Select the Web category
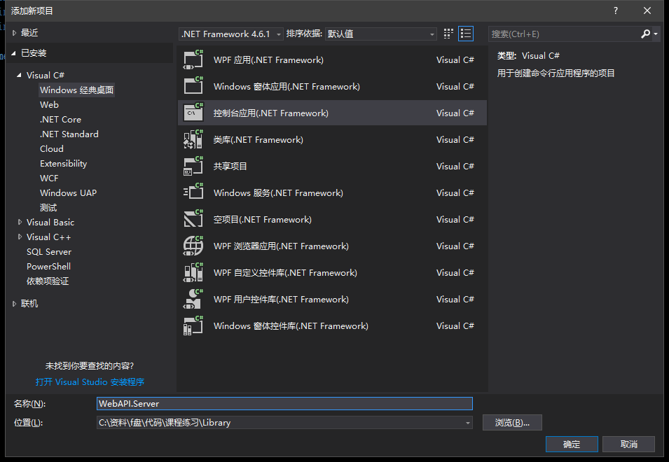This screenshot has height=462, width=669. [50, 105]
